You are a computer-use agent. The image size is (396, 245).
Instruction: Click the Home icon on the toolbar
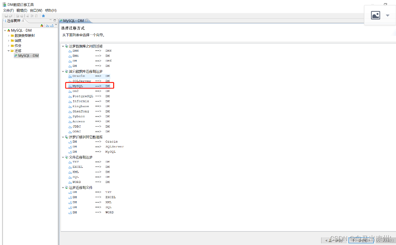(44, 16)
